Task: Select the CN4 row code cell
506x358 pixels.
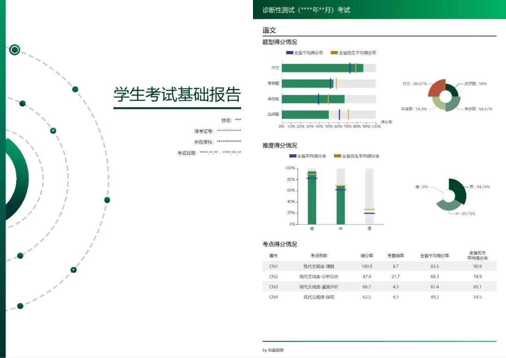Action: [273, 297]
